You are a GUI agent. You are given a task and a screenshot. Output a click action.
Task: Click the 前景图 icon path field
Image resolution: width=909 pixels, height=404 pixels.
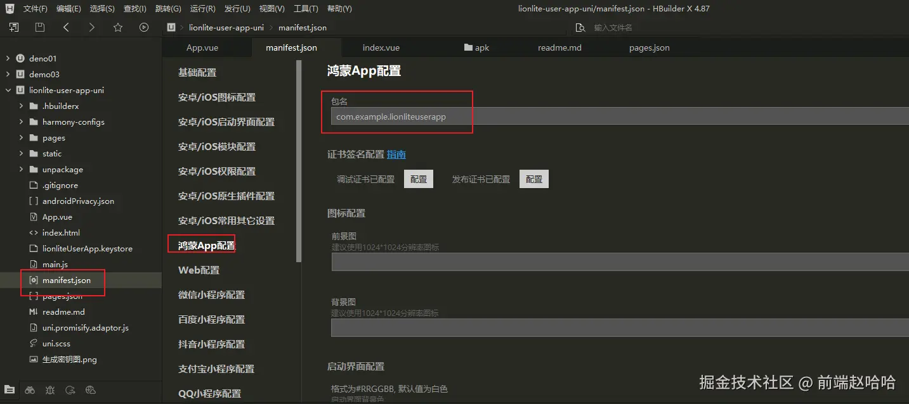(x=620, y=262)
